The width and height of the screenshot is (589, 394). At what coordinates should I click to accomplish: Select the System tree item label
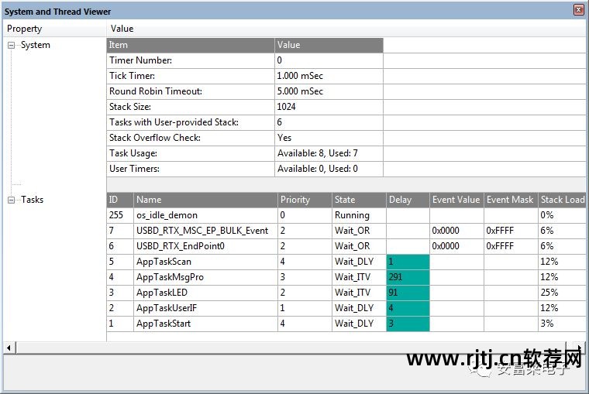coord(36,45)
